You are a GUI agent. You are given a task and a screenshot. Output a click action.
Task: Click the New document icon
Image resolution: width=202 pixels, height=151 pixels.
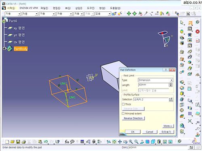click(7, 142)
